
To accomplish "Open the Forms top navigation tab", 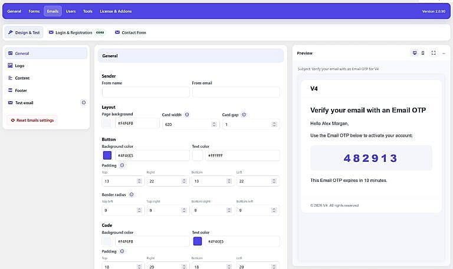I will pyautogui.click(x=34, y=11).
